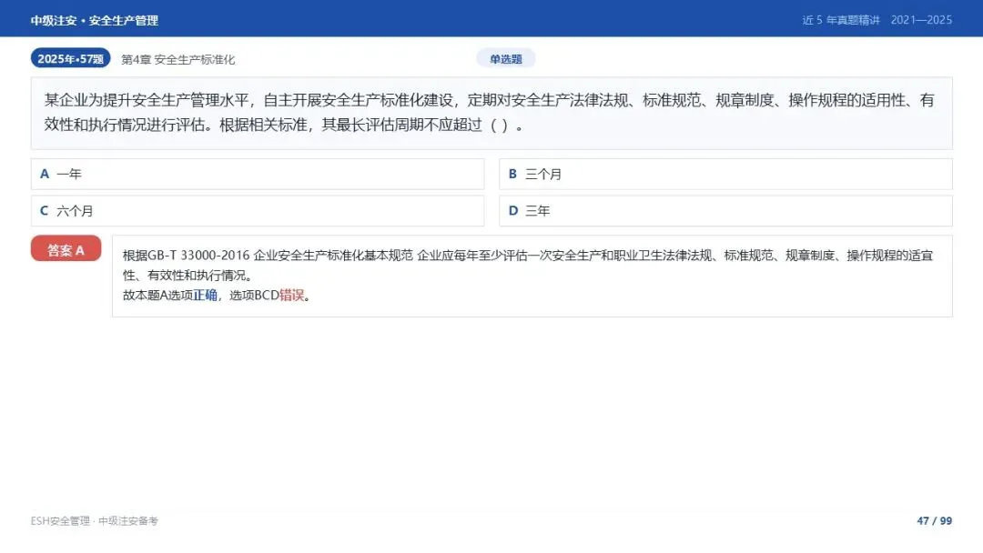Click the header title 中级注安・安全生产管理
Screen dimensions: 983x553
94,20
